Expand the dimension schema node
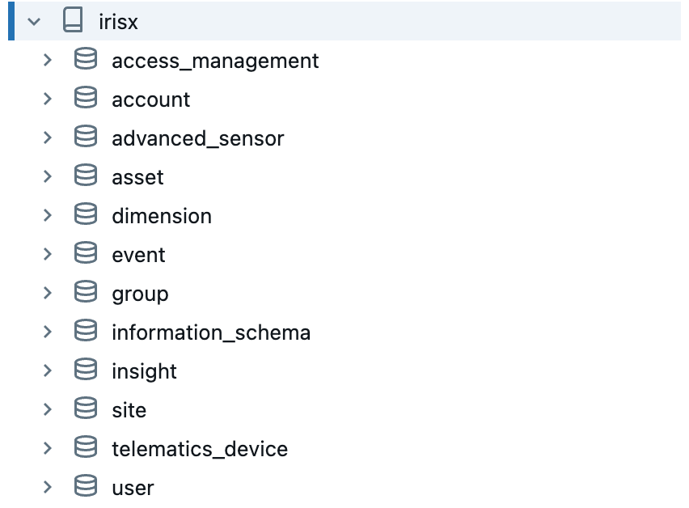 coord(48,215)
